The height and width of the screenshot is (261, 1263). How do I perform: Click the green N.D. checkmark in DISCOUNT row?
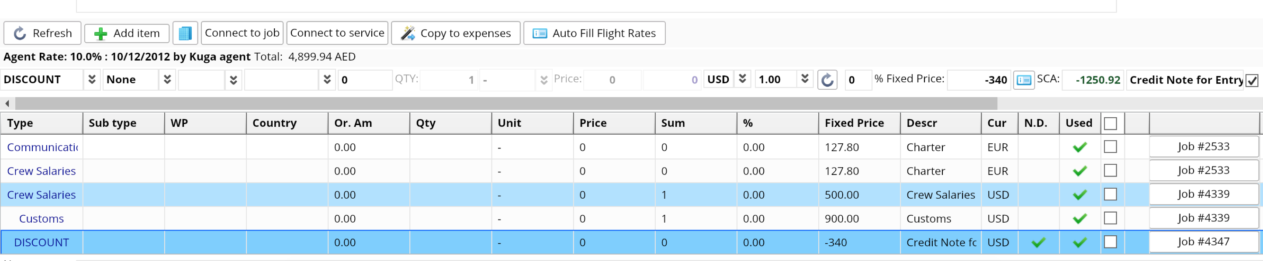click(1038, 242)
